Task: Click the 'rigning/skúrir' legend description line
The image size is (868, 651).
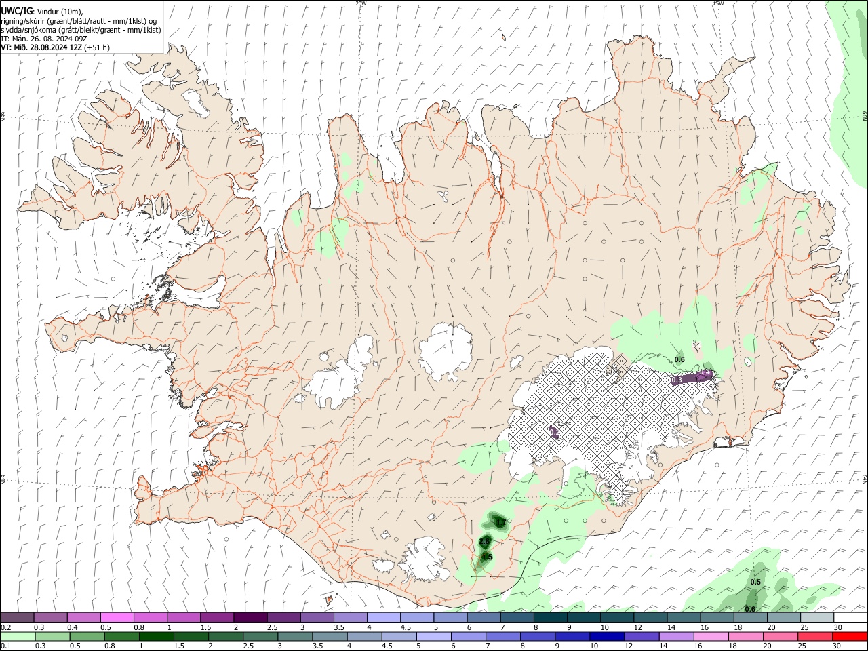Action: (x=79, y=20)
